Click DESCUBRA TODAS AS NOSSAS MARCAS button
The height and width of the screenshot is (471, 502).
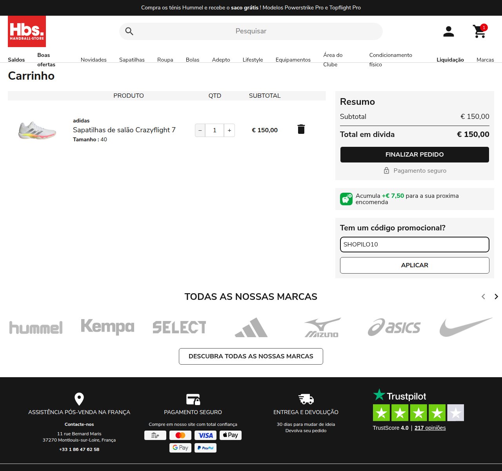point(251,356)
